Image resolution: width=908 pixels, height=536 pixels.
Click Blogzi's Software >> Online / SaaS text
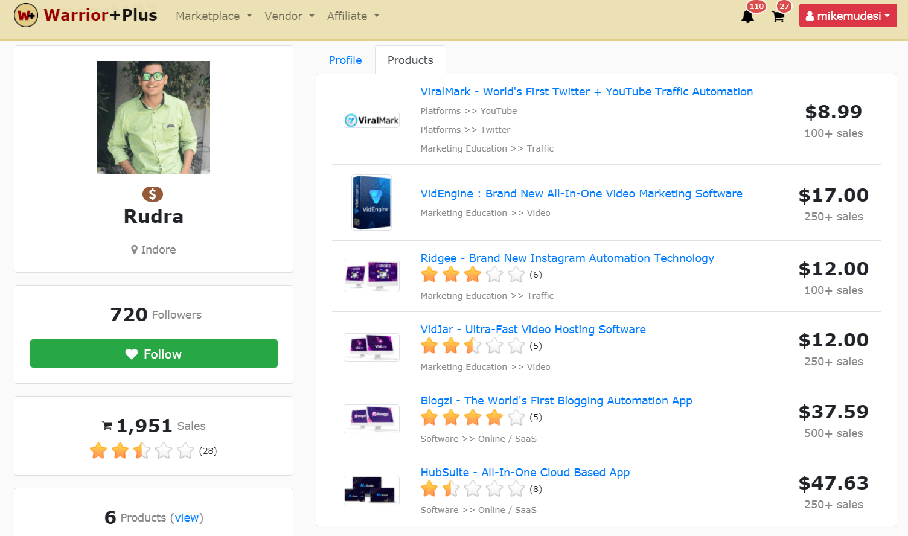pos(479,439)
